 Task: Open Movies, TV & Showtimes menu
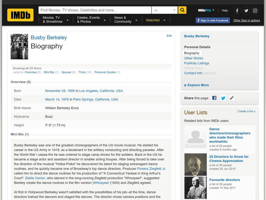56,20
